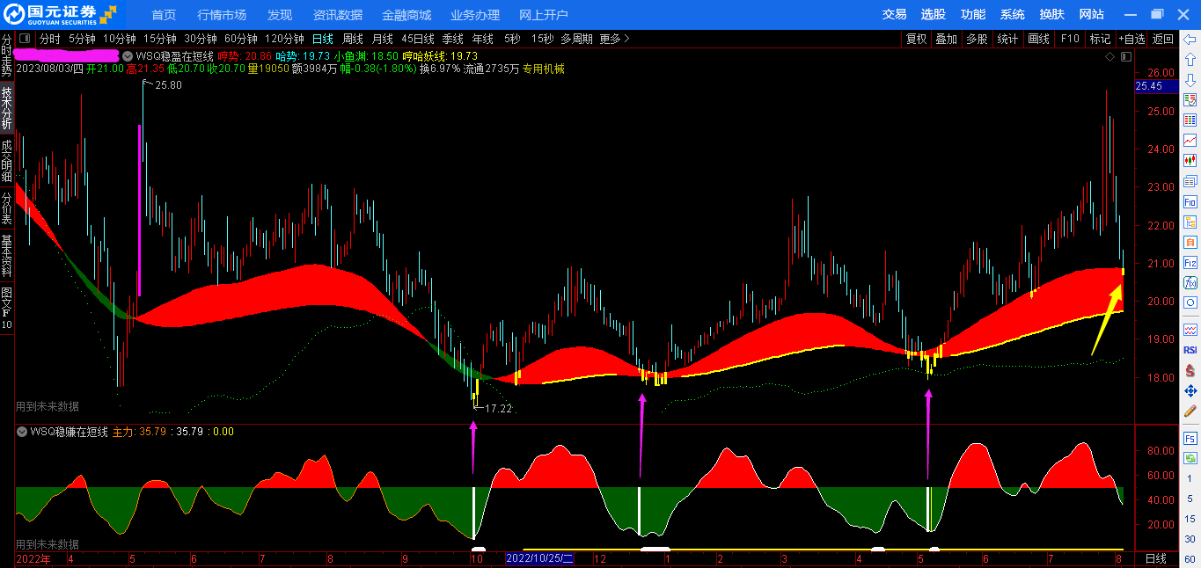Open the stacked windows icon in sidebar
This screenshot has height=568, width=1201.
click(x=1190, y=181)
